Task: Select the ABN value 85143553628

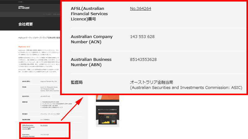Action: 143,60
